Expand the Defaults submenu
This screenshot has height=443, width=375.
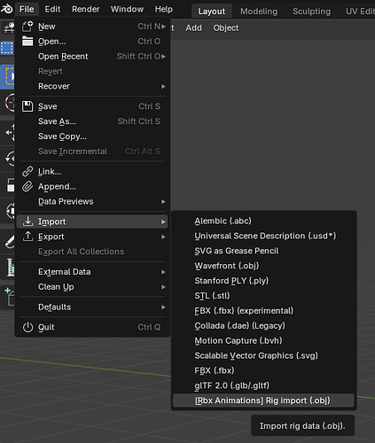pyautogui.click(x=92, y=307)
